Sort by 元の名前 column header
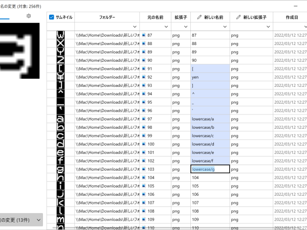Image resolution: width=307 pixels, height=230 pixels. (x=155, y=17)
